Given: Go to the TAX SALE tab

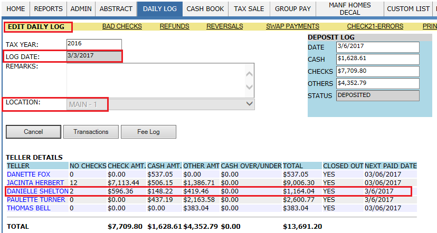Looking at the screenshot, I should coord(249,9).
